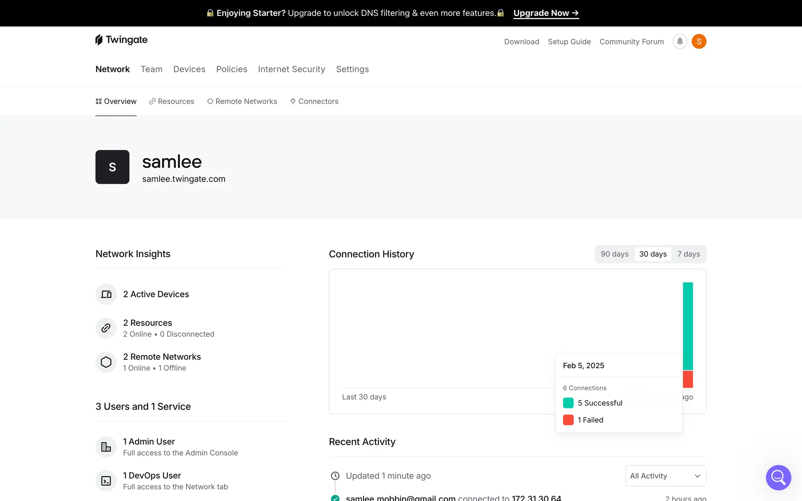Viewport: 802px width, 501px height.
Task: Click the samlee S workspace thumbnail
Action: point(112,167)
